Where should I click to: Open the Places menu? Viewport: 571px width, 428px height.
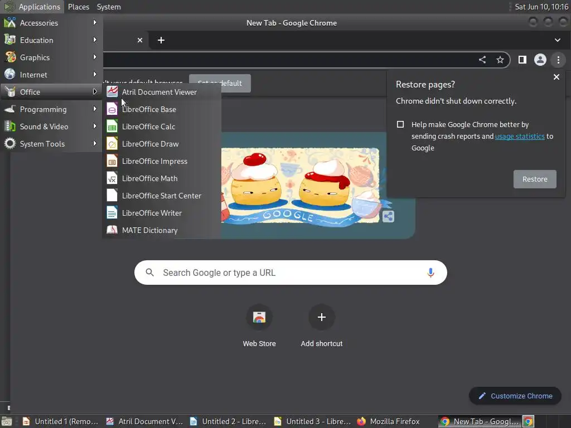pyautogui.click(x=78, y=7)
